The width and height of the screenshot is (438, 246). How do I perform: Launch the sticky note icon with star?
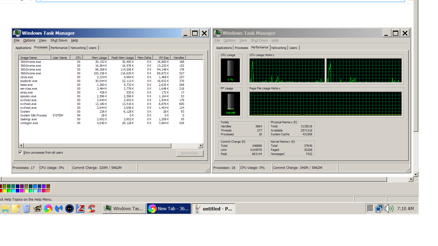pos(16,209)
